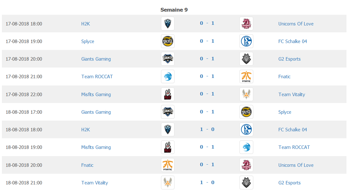Image resolution: width=349 pixels, height=191 pixels.
Task: Open the 1 - 0 score of Vitality vs G2
Action: [207, 182]
